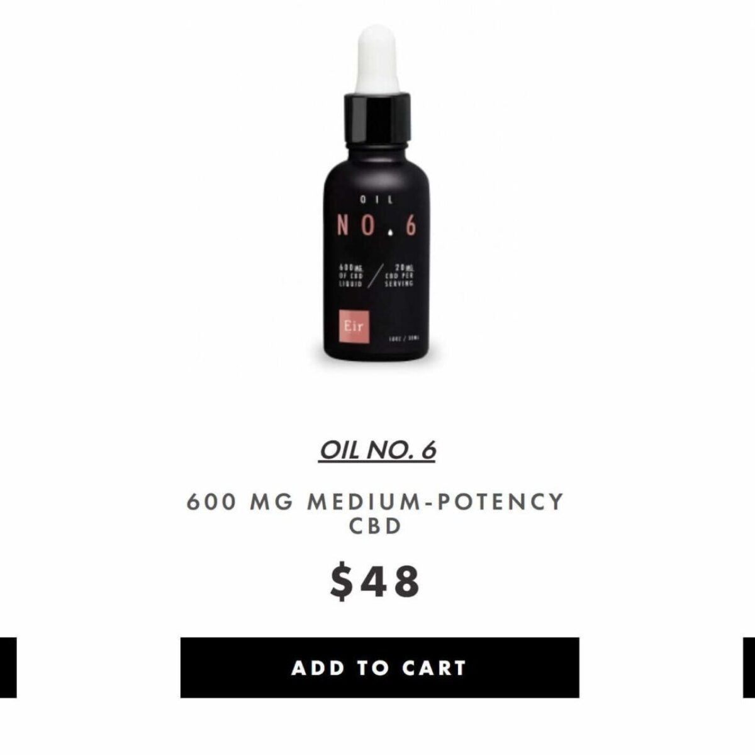Image resolution: width=755 pixels, height=755 pixels.
Task: Click the pink 'NO. 6' text on the bottle
Action: [376, 225]
